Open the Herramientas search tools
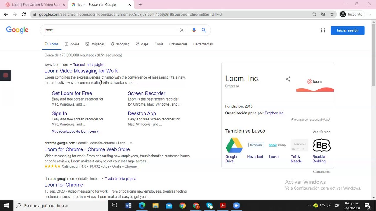The width and height of the screenshot is (376, 211). coord(203,44)
